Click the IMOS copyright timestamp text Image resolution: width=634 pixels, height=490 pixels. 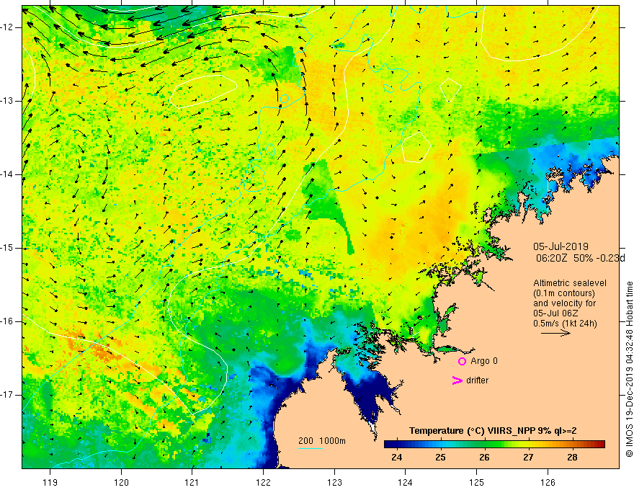click(629, 370)
